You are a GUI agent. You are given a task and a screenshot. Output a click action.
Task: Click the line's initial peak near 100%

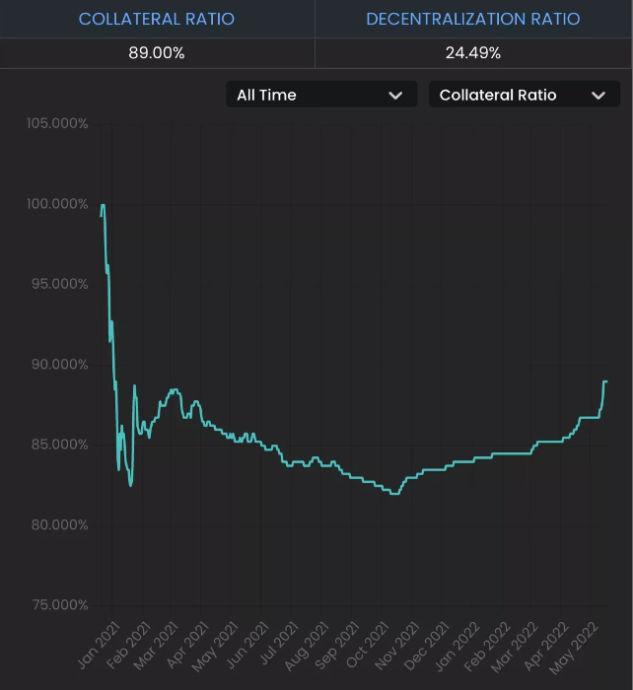point(103,205)
